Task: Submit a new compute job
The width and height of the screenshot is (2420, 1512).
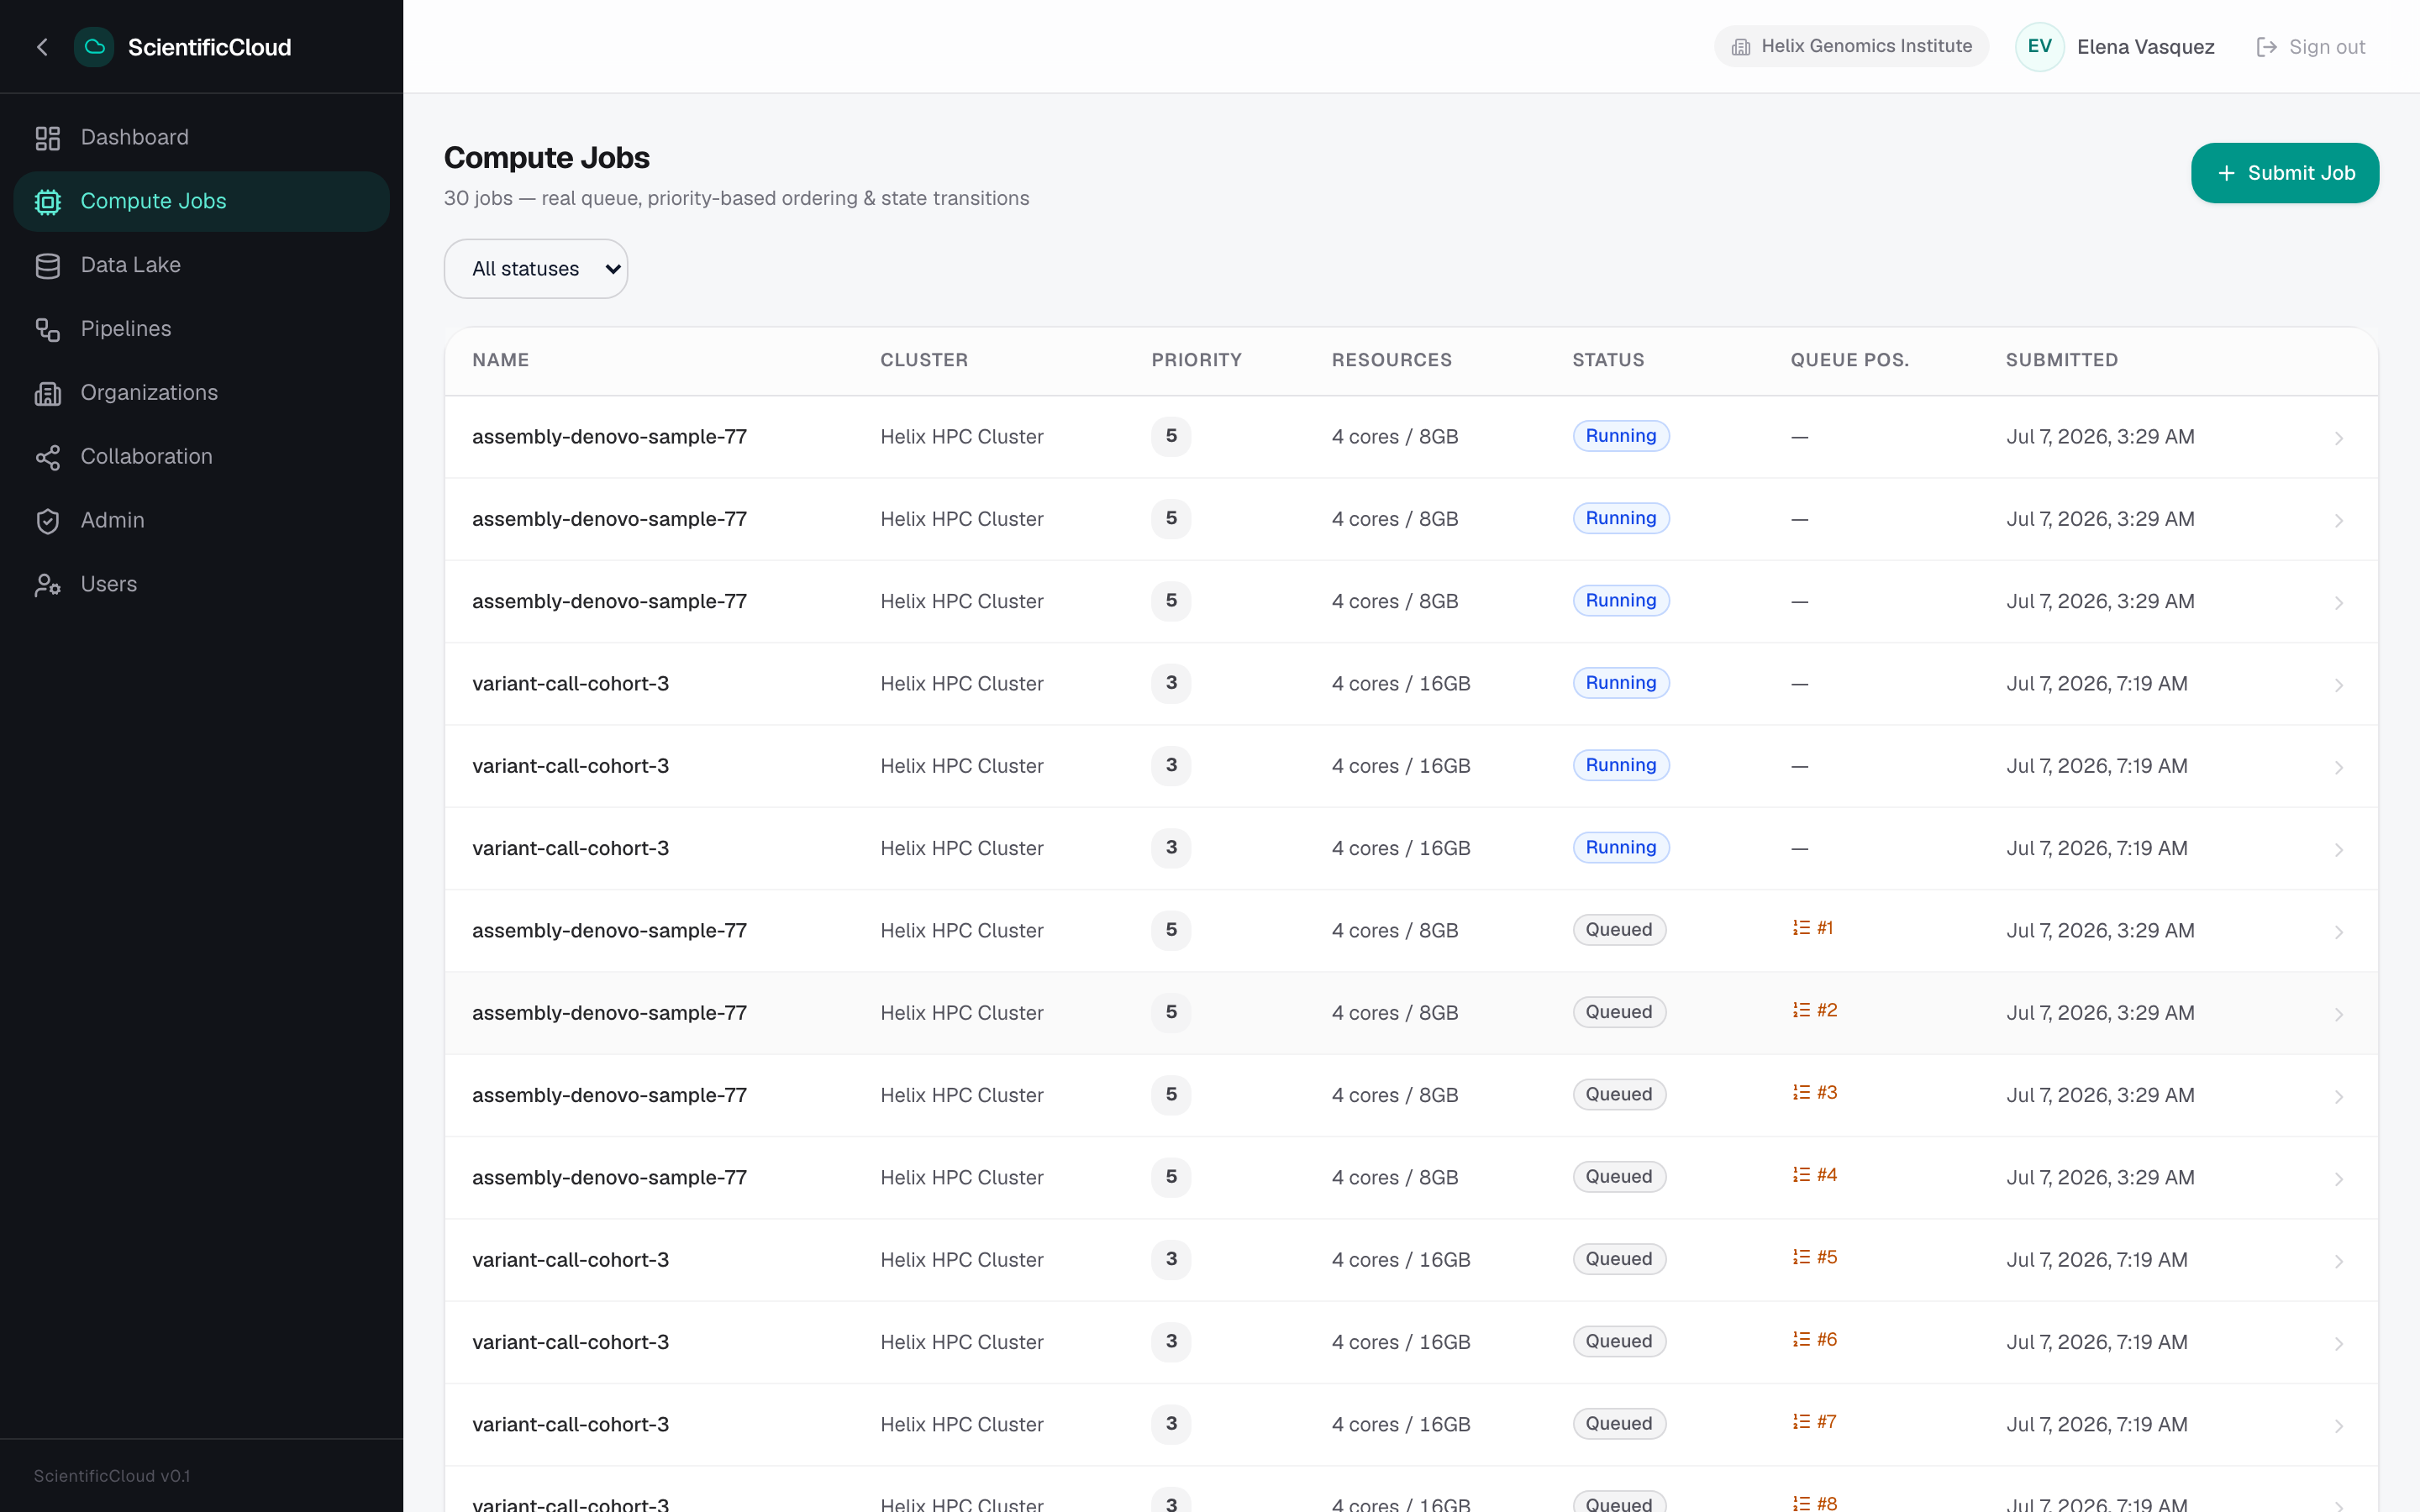Action: (x=2284, y=173)
